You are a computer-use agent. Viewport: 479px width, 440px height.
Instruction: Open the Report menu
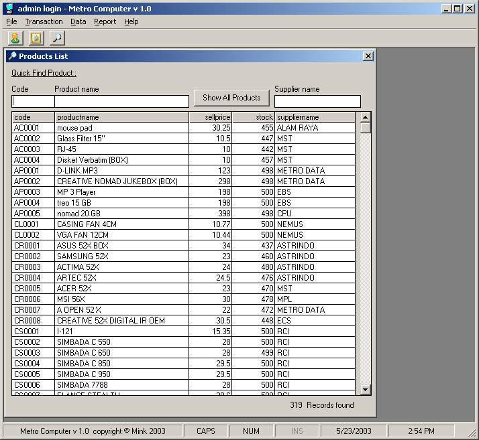(105, 21)
